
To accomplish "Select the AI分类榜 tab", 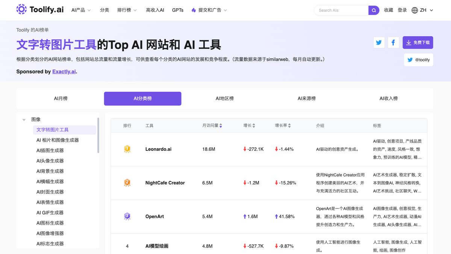I will [x=143, y=99].
